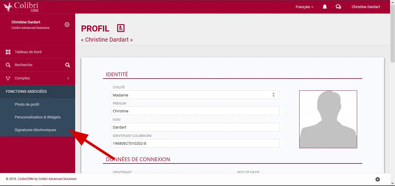Screen dimensions: 395x186
Task: Open the chat messages icon
Action: (x=338, y=7)
